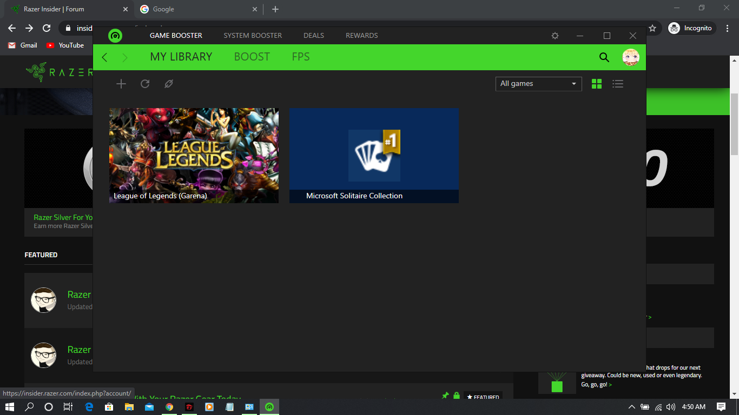Go back with the left arrow
The image size is (739, 415).
pos(105,57)
